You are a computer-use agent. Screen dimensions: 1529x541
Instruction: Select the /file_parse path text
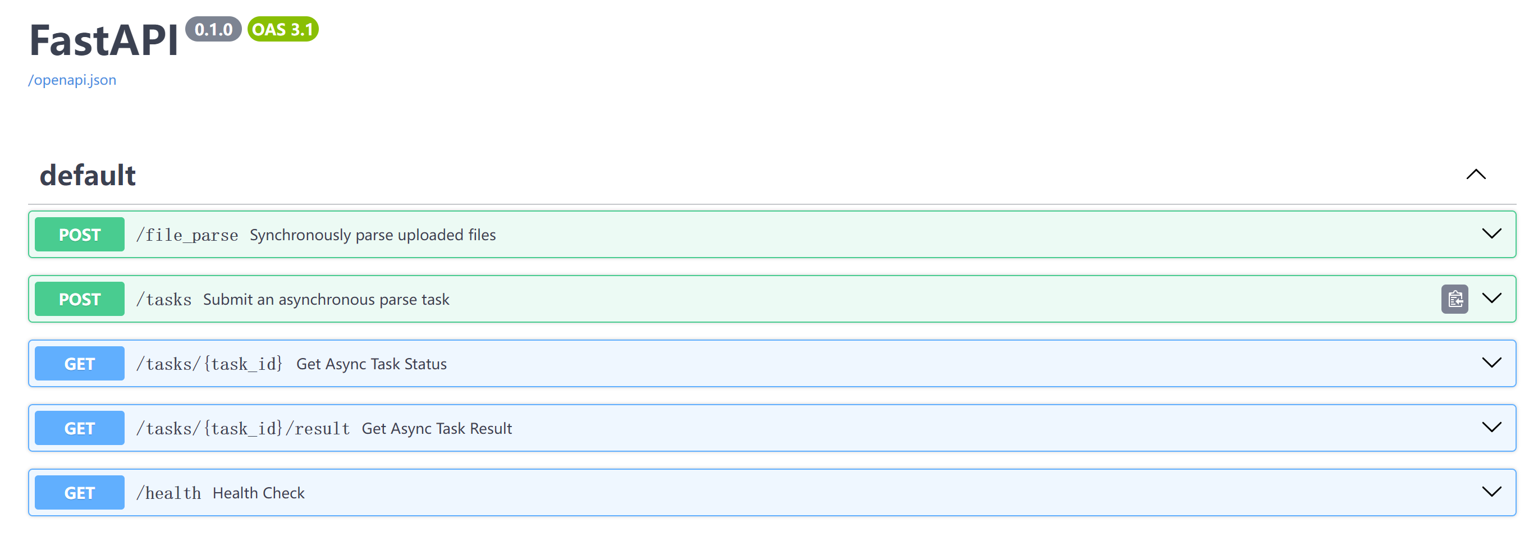(x=187, y=235)
